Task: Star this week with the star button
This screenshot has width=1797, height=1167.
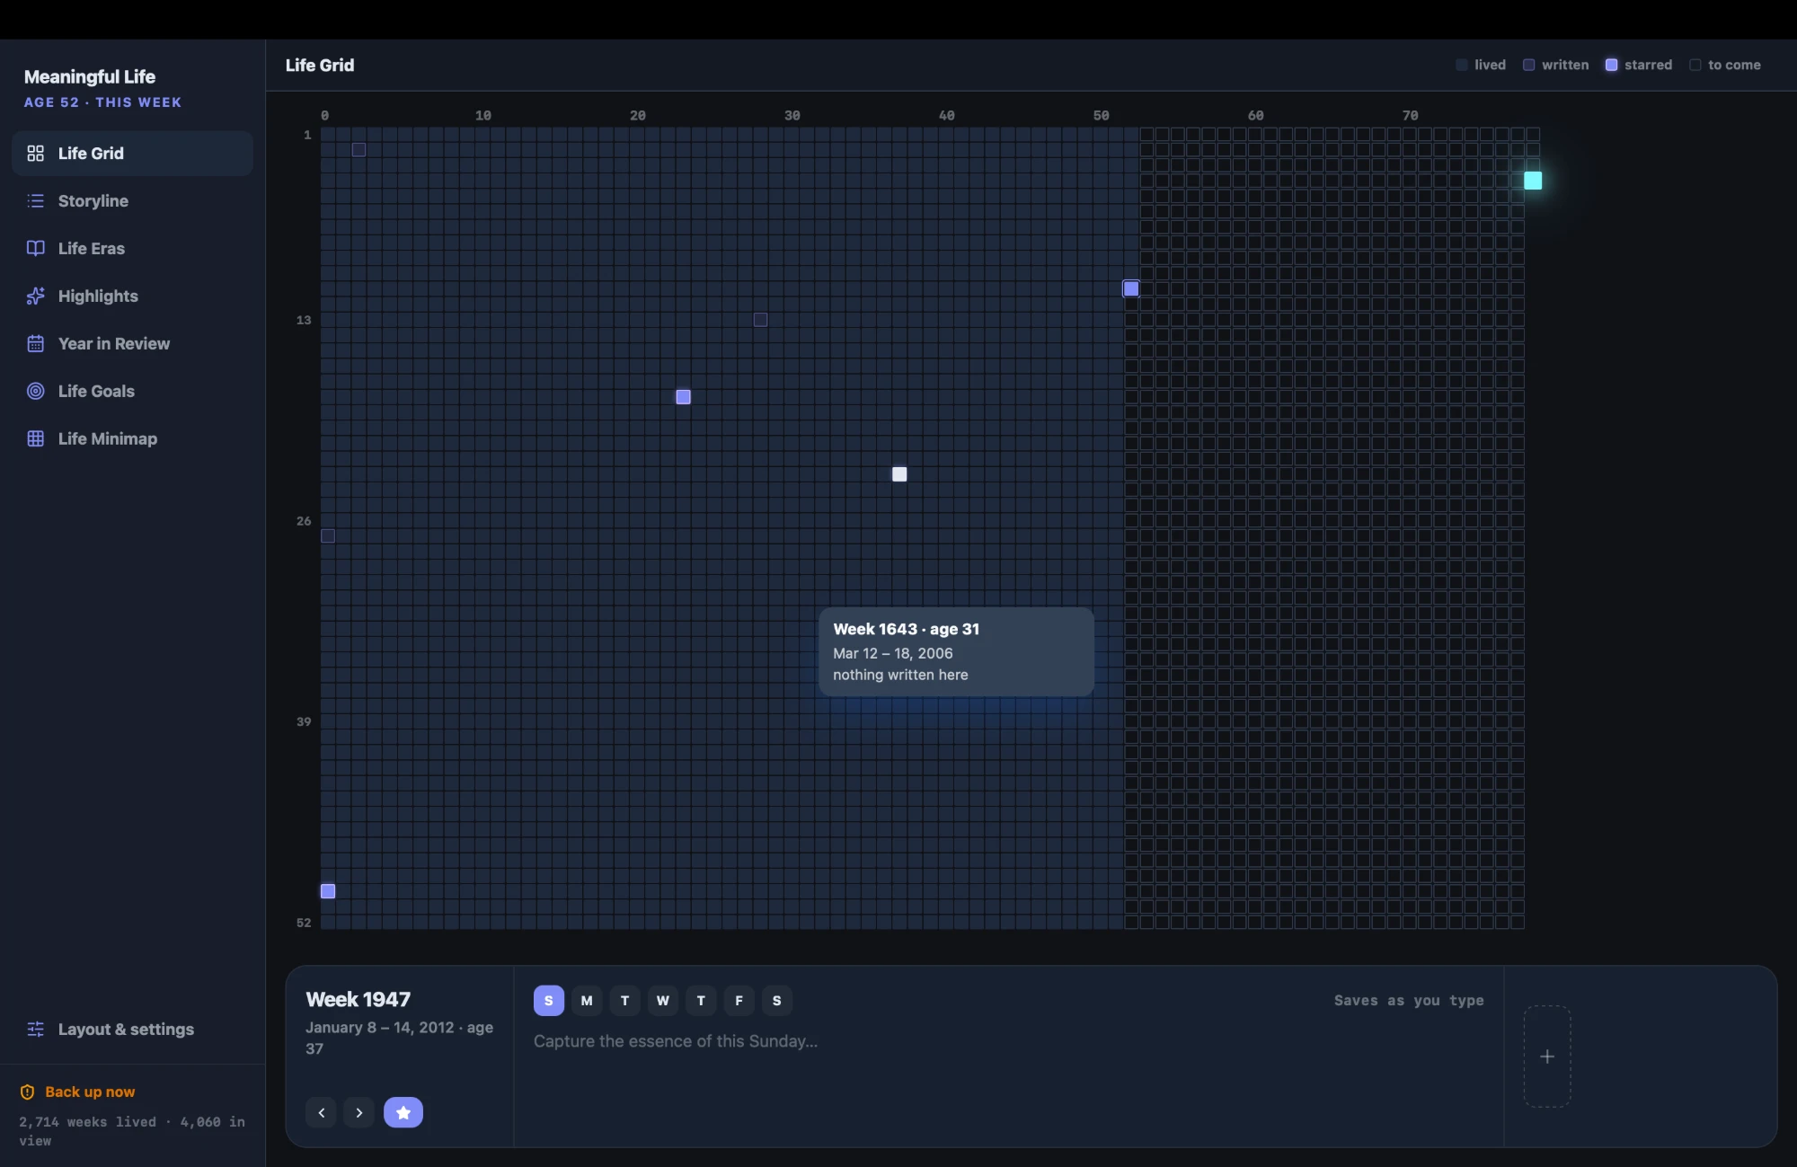Action: click(x=403, y=1113)
